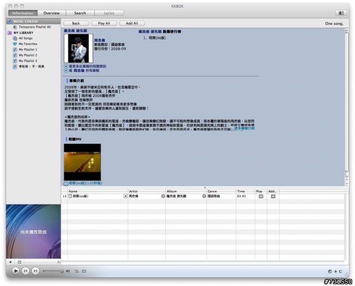Screen dimensions: 355x286
Task: Click the plus icon at bottom right
Action: pyautogui.click(x=336, y=271)
